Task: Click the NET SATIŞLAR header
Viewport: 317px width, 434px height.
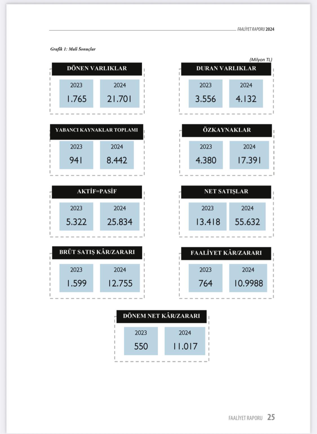Action: (x=226, y=192)
